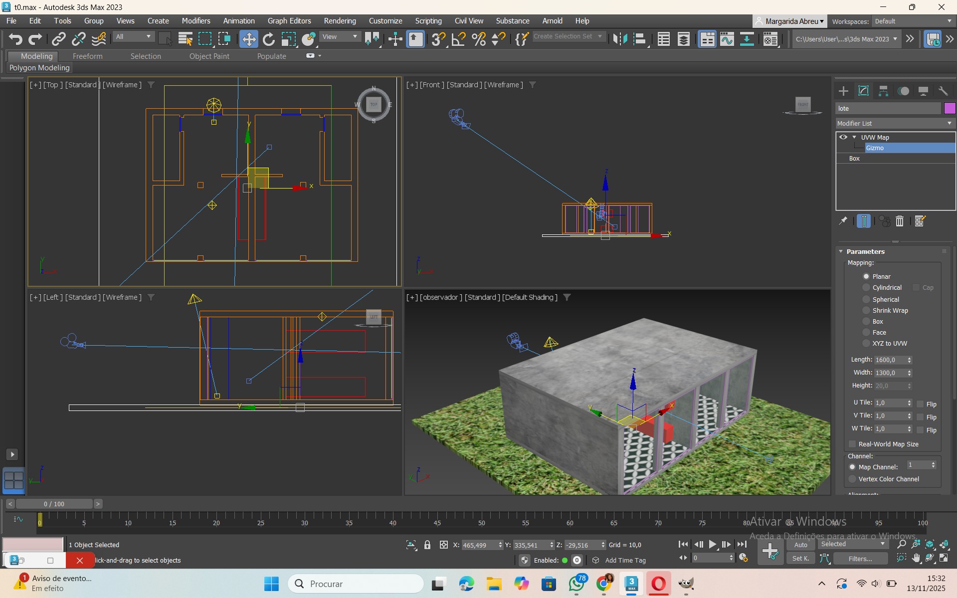Remove modifier from stack with trash icon
Screen dimensions: 957x598
tap(900, 221)
